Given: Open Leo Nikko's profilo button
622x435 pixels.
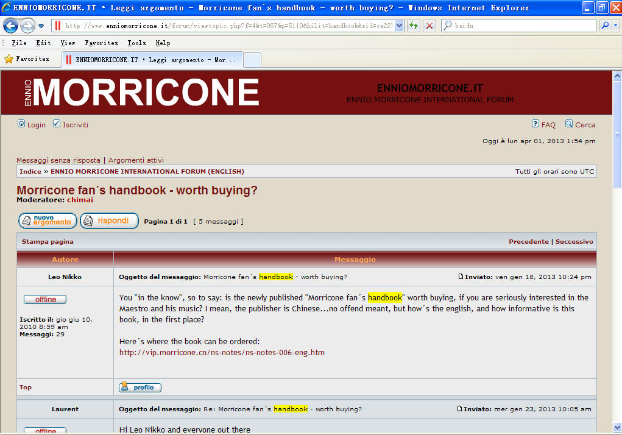Looking at the screenshot, I should pyautogui.click(x=140, y=387).
